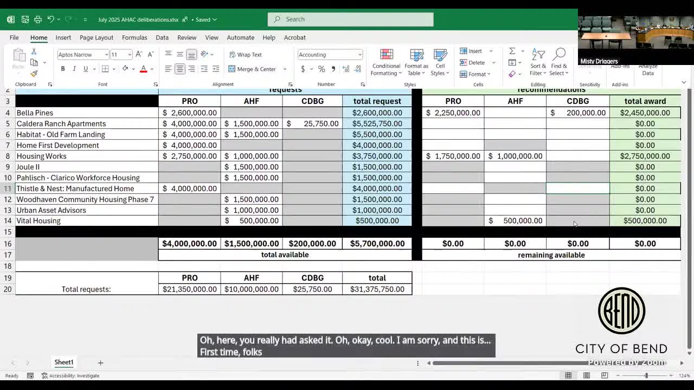Click the Search box in title bar

350,19
